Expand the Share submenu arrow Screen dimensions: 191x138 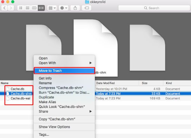(x=90, y=111)
